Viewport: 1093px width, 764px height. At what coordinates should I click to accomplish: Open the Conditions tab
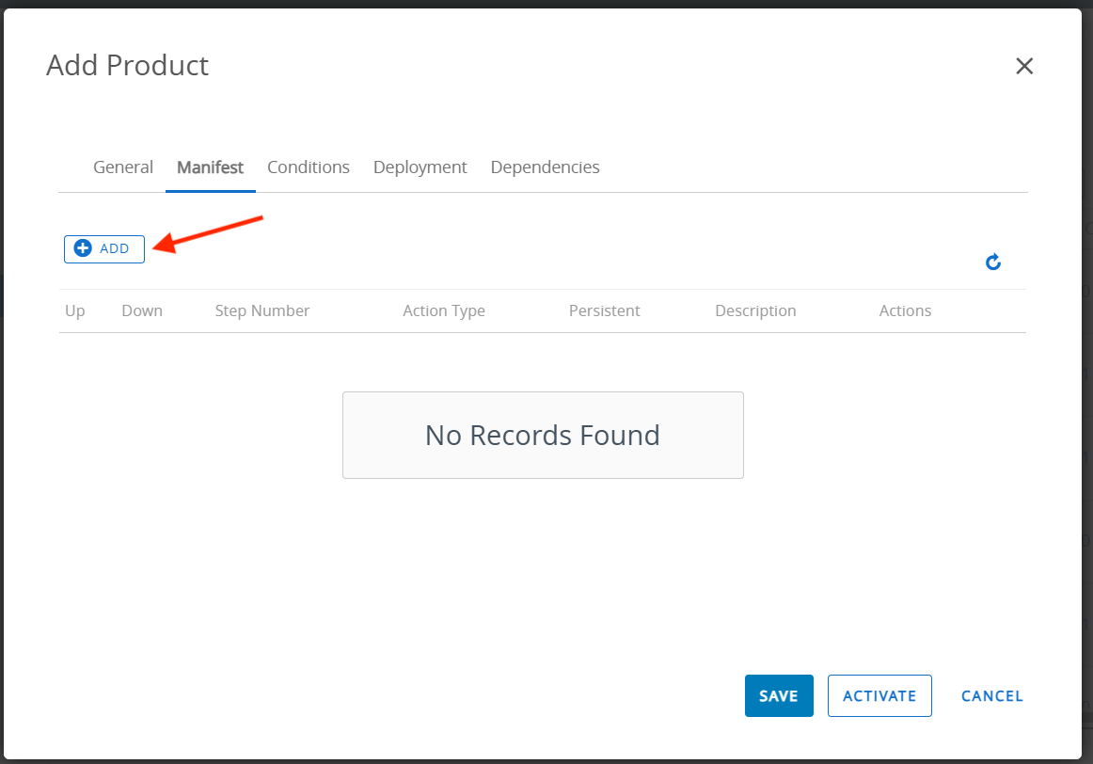[x=308, y=167]
